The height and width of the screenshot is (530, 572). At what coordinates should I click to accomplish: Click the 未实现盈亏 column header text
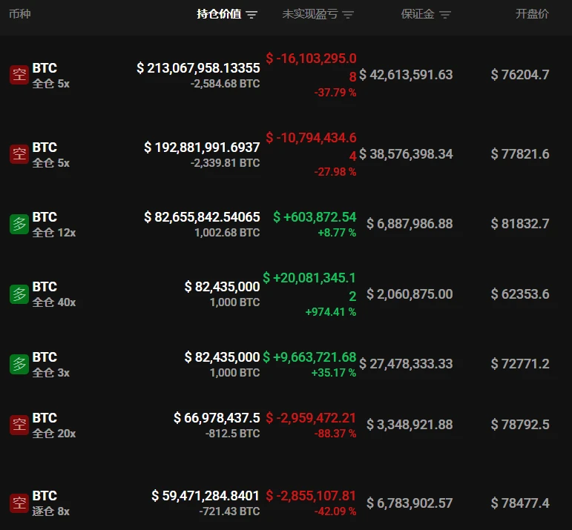tap(310, 14)
